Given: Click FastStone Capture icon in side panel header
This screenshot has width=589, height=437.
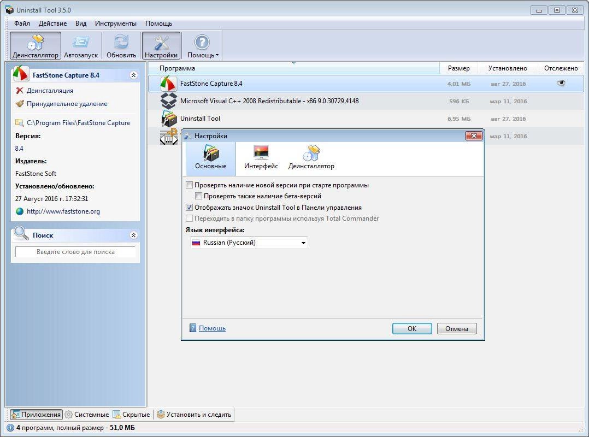Looking at the screenshot, I should tap(21, 74).
